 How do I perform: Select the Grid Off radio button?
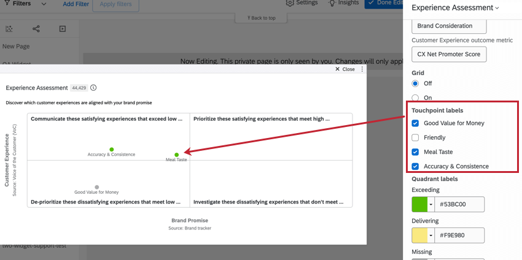(415, 83)
